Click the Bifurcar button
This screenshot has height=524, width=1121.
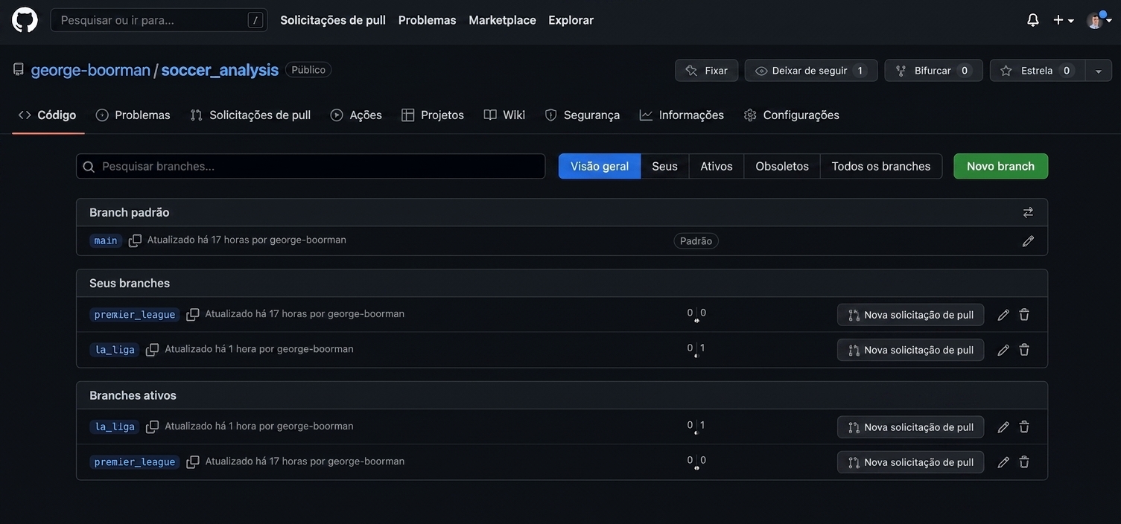(x=933, y=71)
